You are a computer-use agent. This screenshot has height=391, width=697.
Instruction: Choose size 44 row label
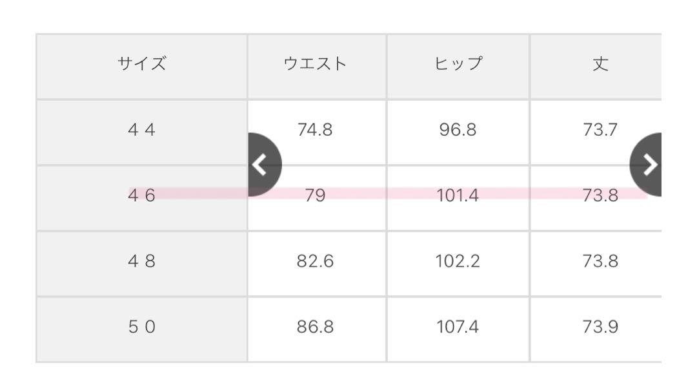[x=142, y=132]
